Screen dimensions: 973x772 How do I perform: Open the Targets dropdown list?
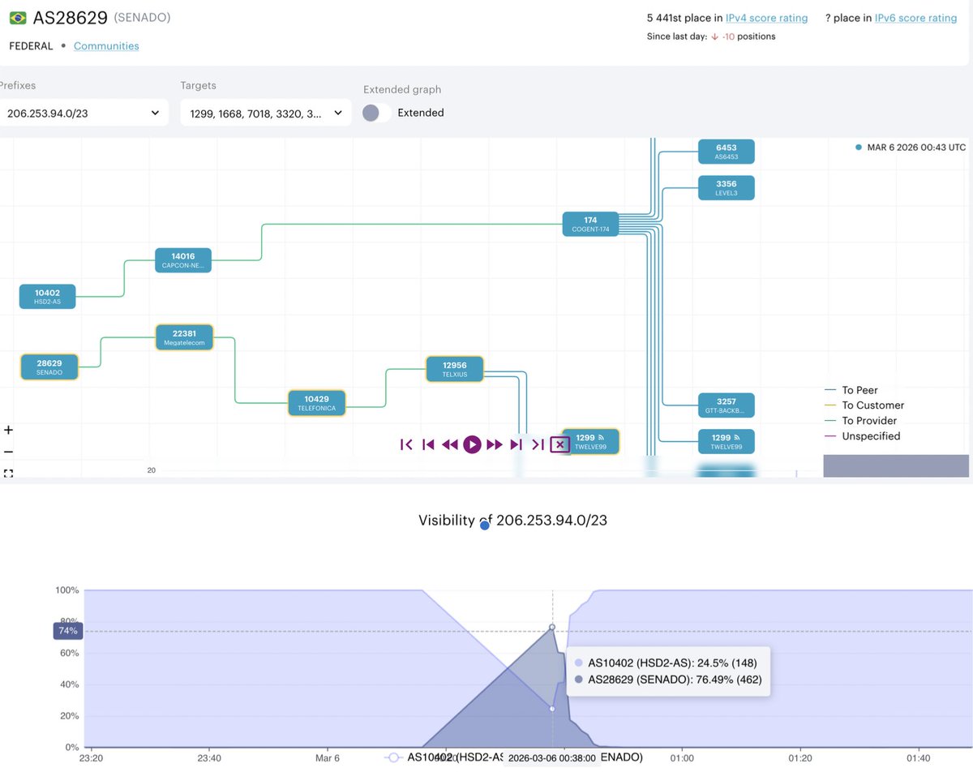pos(266,113)
